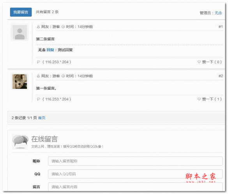Focus the 留言 content input field
Image resolution: width=228 pixels, height=194 pixels.
(x=135, y=187)
